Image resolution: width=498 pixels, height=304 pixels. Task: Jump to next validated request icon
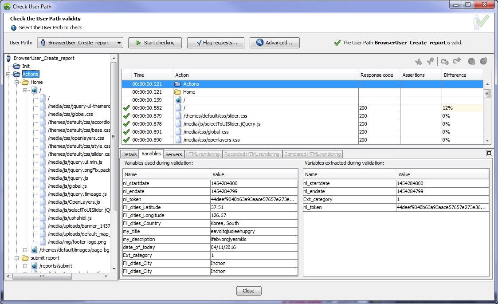[x=419, y=61]
